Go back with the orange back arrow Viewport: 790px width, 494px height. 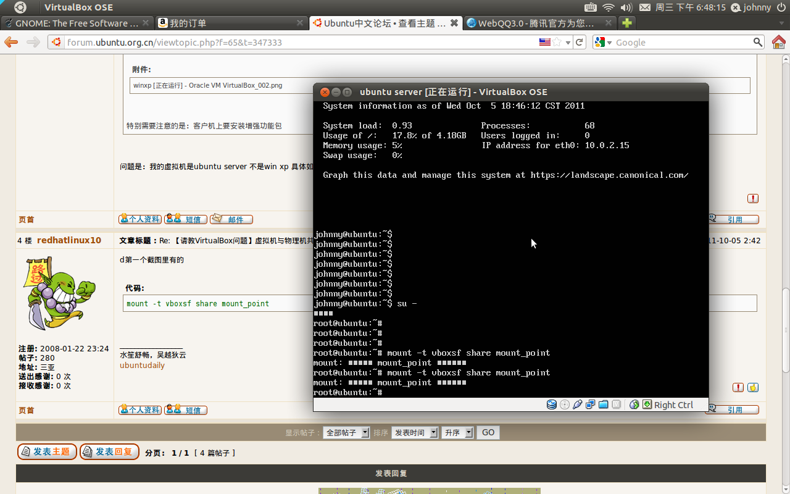[x=11, y=42]
